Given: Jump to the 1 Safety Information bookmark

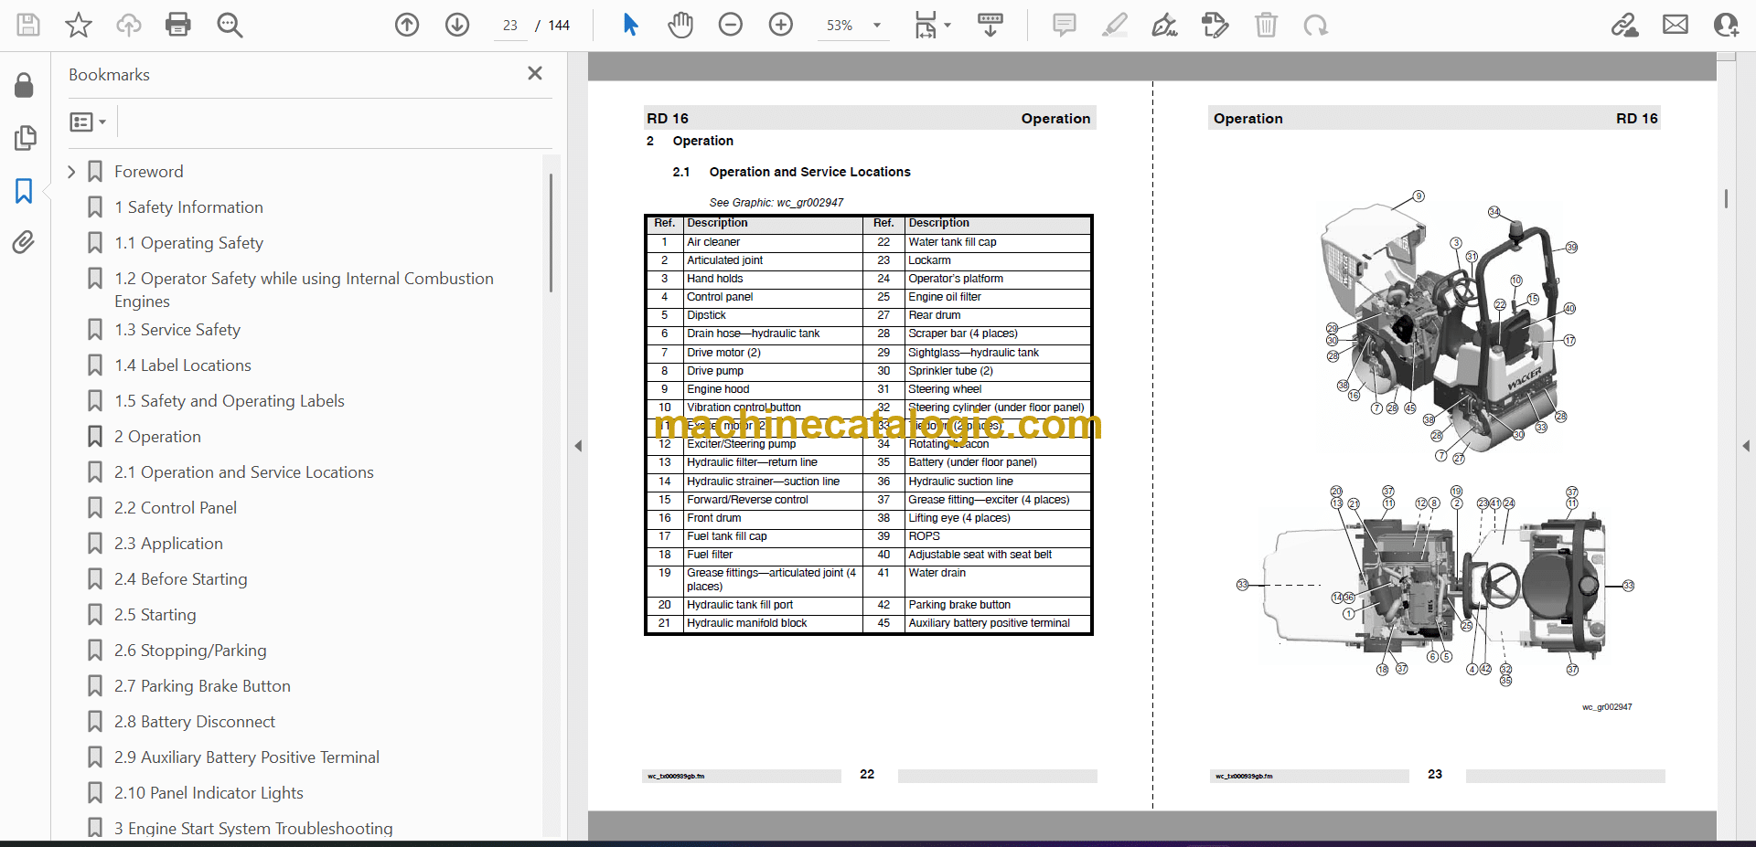Looking at the screenshot, I should click(x=188, y=207).
